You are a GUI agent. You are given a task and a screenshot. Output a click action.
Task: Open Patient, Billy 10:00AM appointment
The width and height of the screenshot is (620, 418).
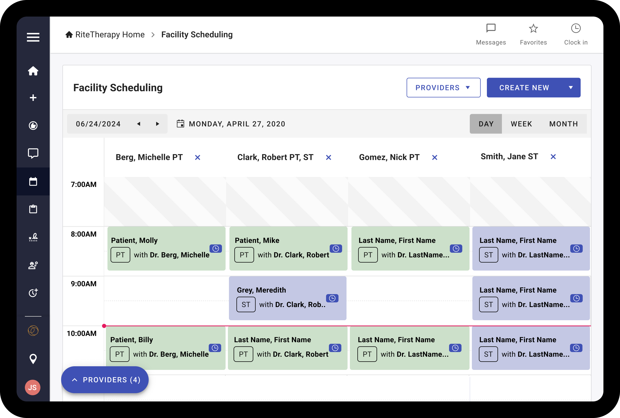pyautogui.click(x=166, y=348)
